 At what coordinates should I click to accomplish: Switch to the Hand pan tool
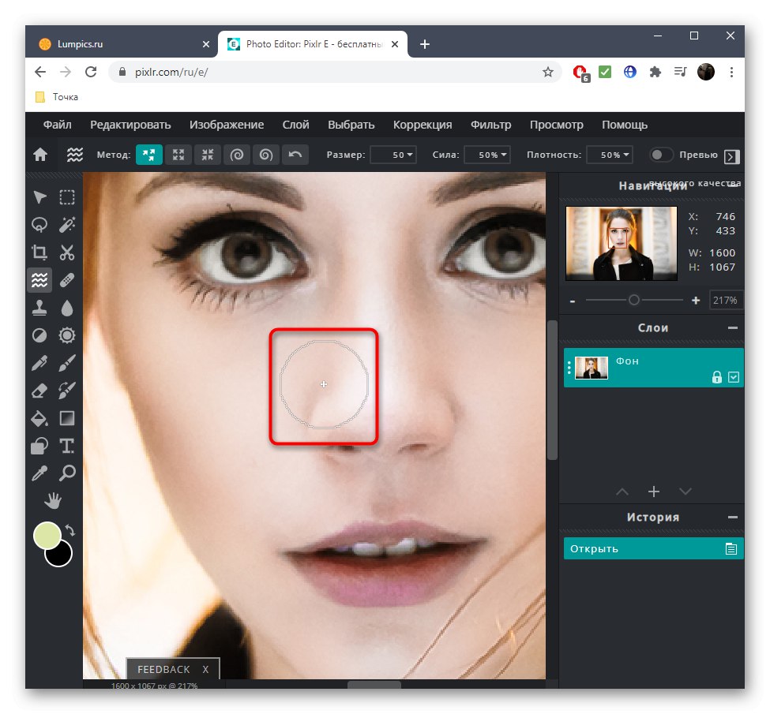(54, 500)
